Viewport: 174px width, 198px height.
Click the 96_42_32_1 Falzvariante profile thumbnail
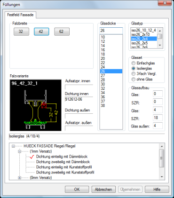(x=36, y=105)
